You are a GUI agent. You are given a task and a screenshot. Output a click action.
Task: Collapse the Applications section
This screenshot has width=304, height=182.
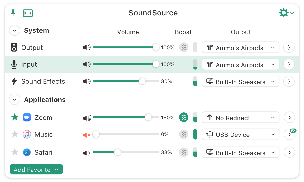tap(14, 100)
